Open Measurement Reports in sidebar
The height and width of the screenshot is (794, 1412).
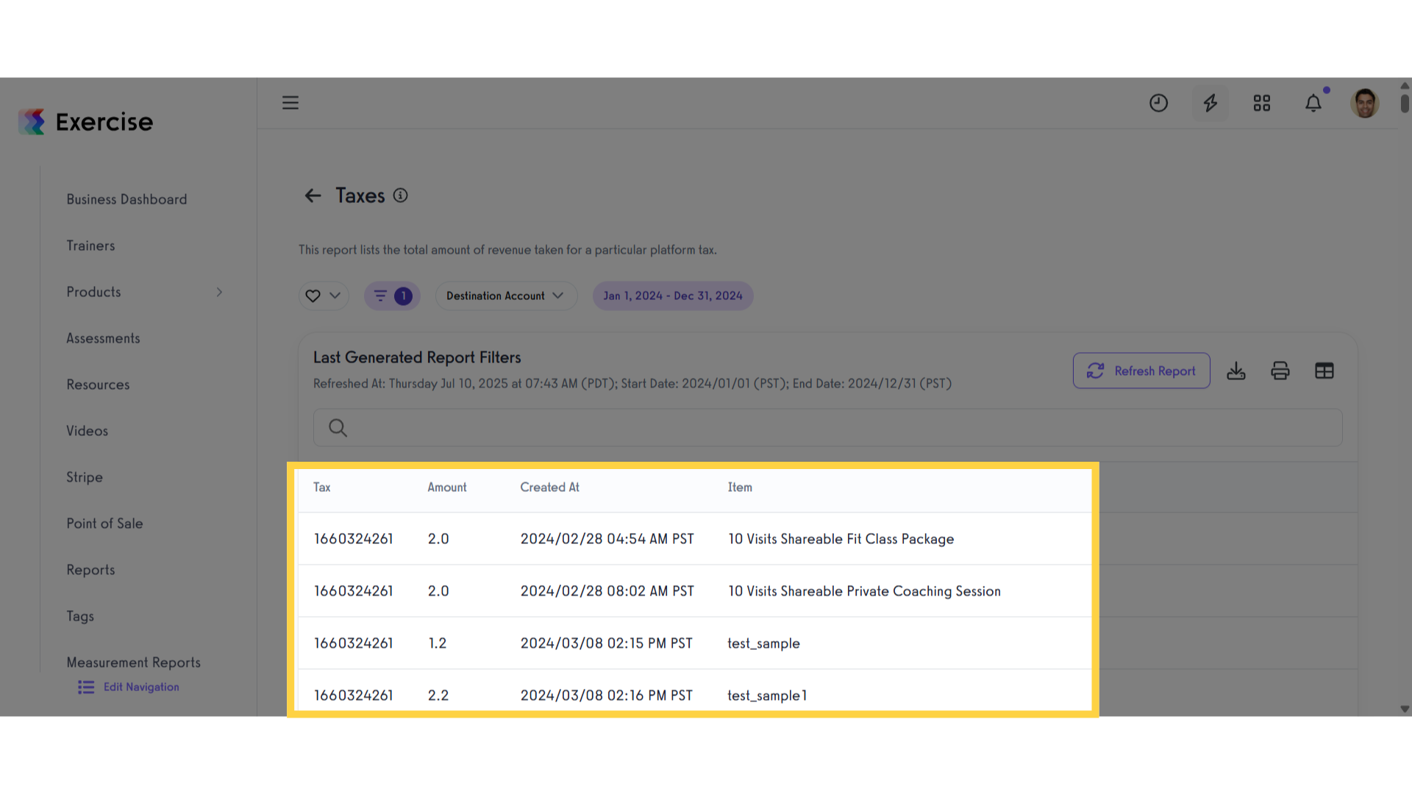[x=133, y=662]
